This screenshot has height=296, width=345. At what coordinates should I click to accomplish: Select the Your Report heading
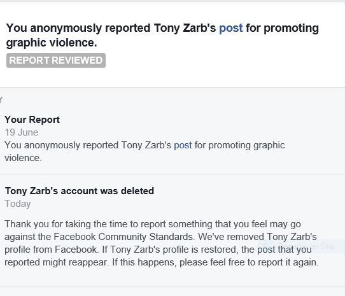point(32,120)
